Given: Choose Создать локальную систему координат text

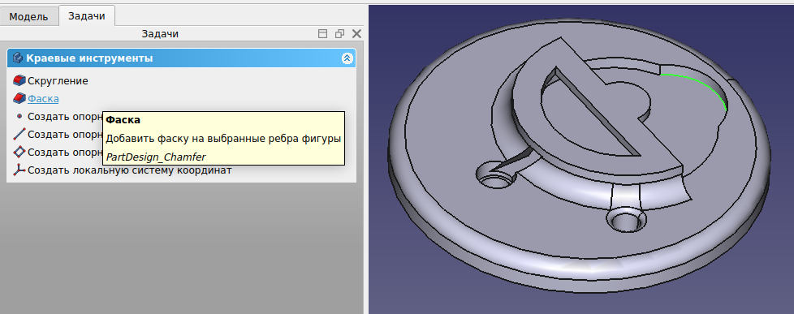Looking at the screenshot, I should 130,170.
